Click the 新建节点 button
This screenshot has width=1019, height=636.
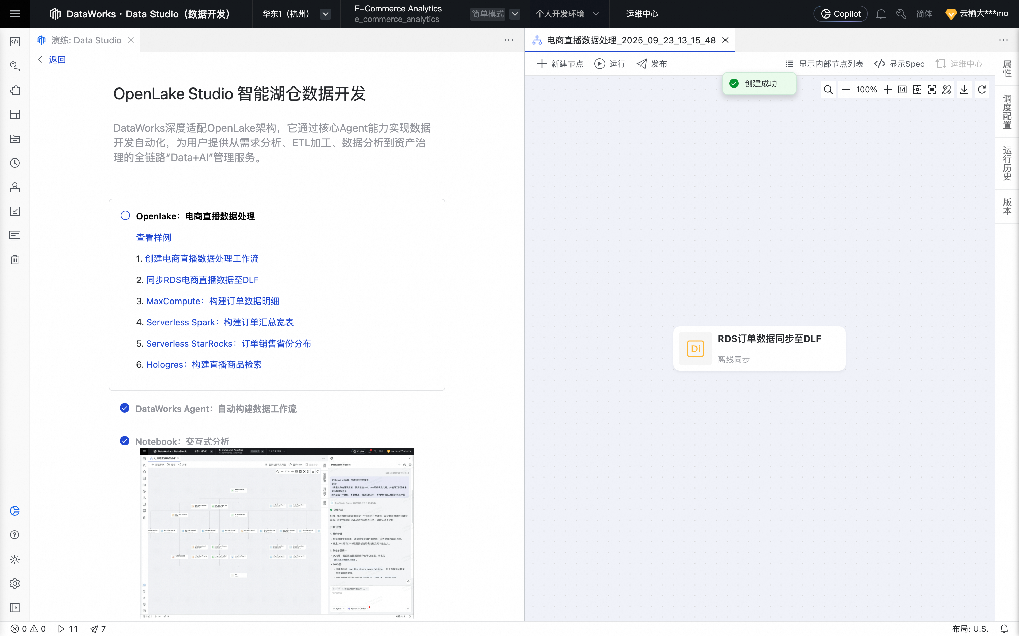click(560, 64)
